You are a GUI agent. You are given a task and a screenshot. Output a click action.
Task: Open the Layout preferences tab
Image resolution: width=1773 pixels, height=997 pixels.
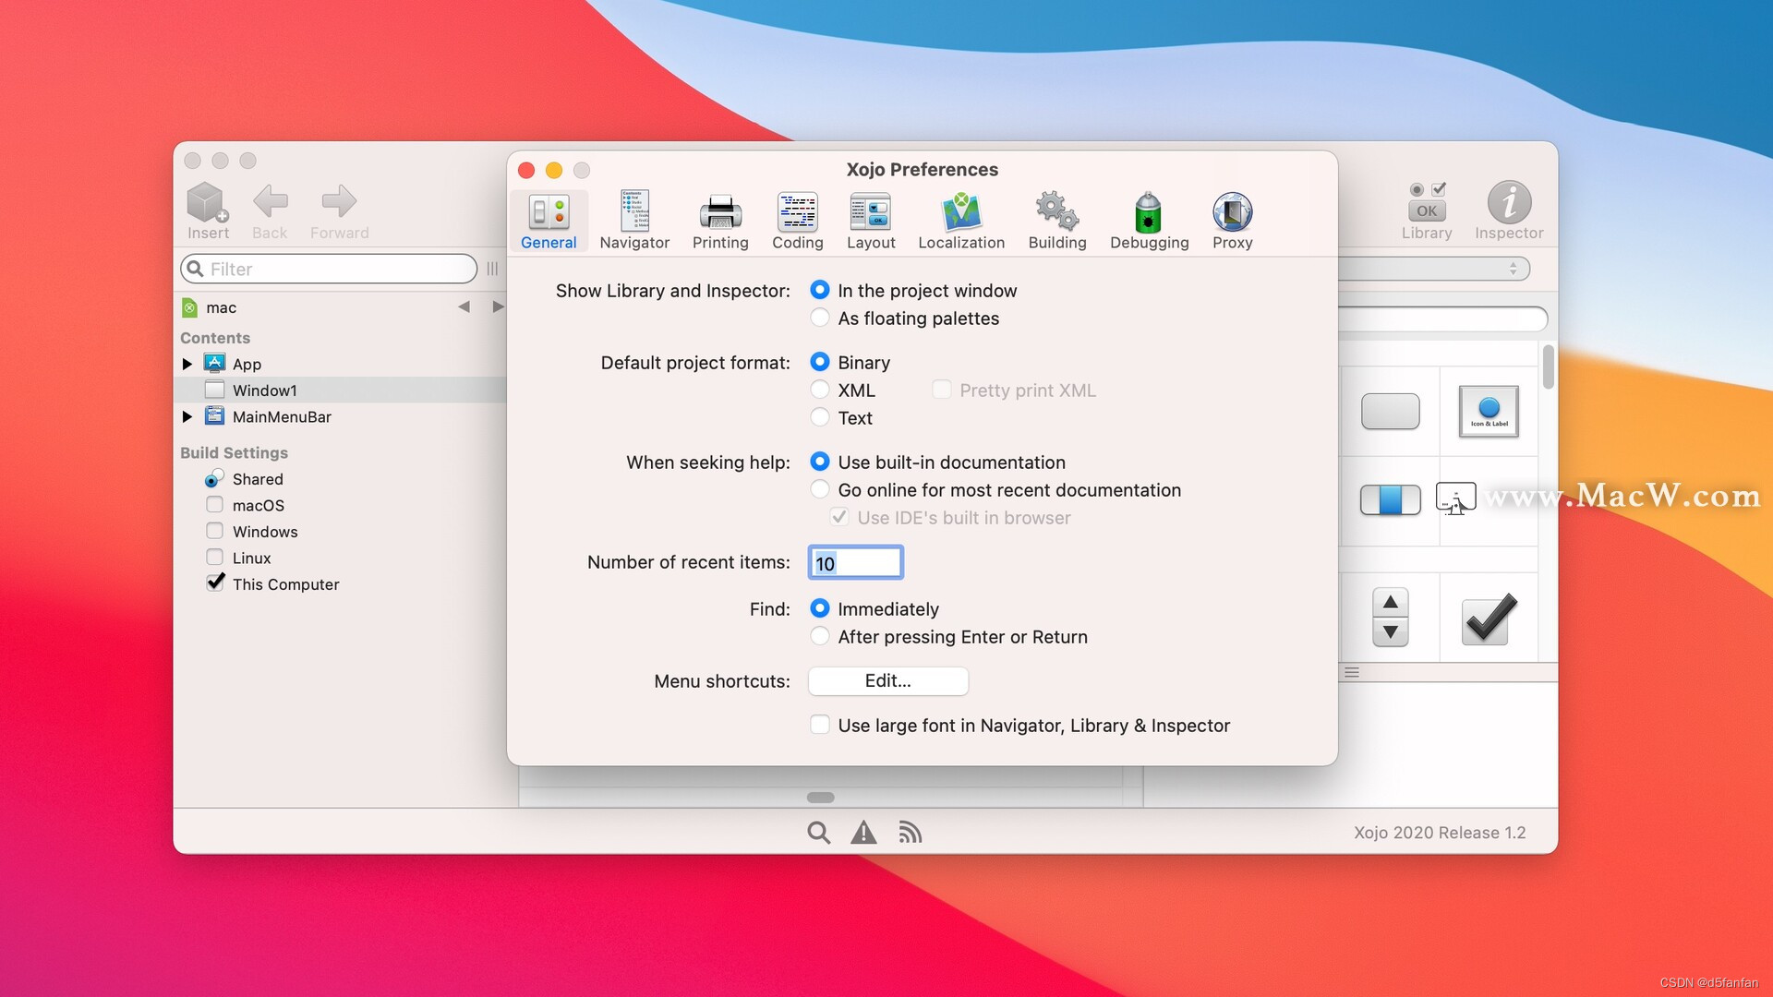(871, 222)
